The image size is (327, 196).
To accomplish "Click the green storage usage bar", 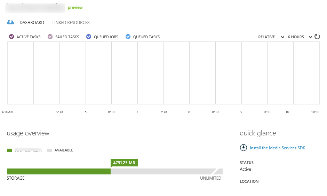I will (58, 171).
